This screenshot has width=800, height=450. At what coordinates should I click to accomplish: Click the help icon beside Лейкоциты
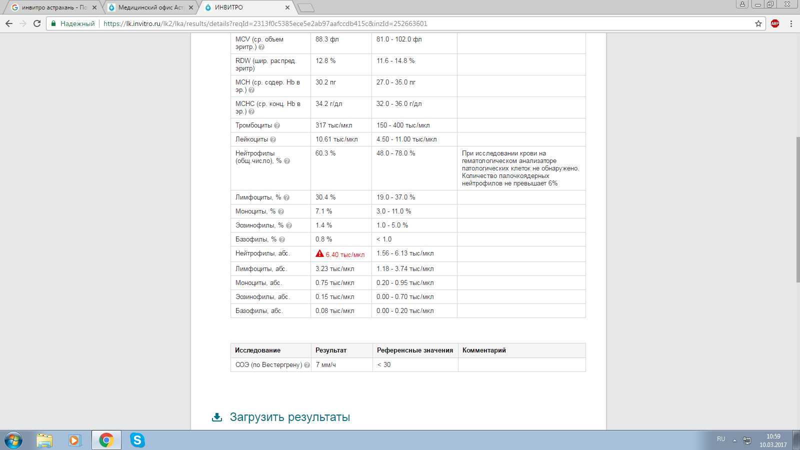[x=273, y=139]
